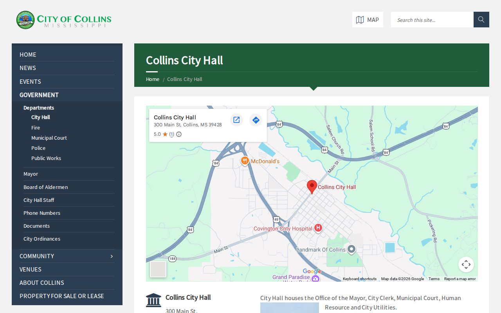Click the McDonald's restaurant marker
Image resolution: width=501 pixels, height=313 pixels.
pos(245,161)
